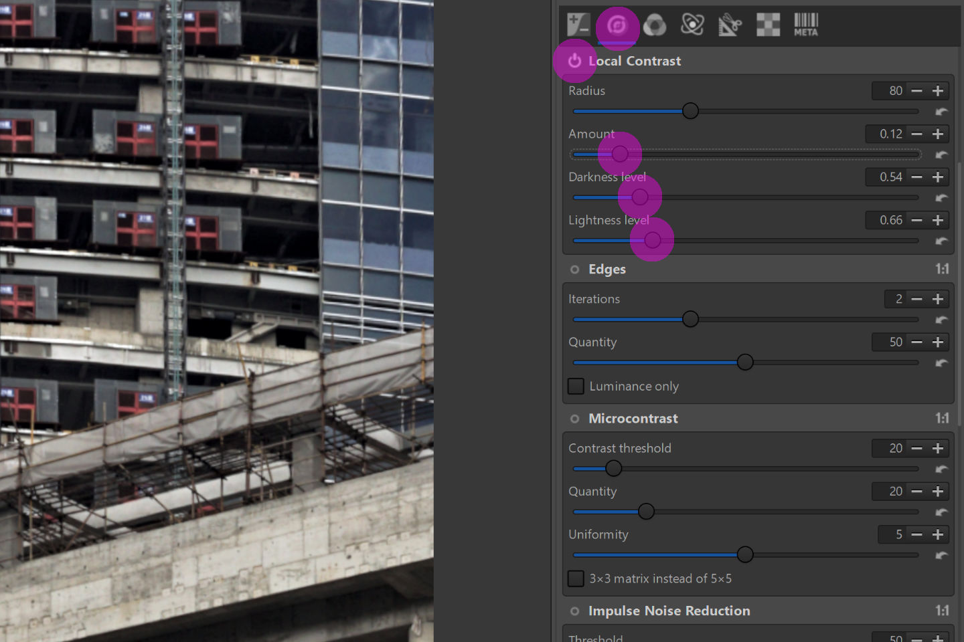Collapse the Local Contrast section title
964x642 pixels.
pos(635,61)
